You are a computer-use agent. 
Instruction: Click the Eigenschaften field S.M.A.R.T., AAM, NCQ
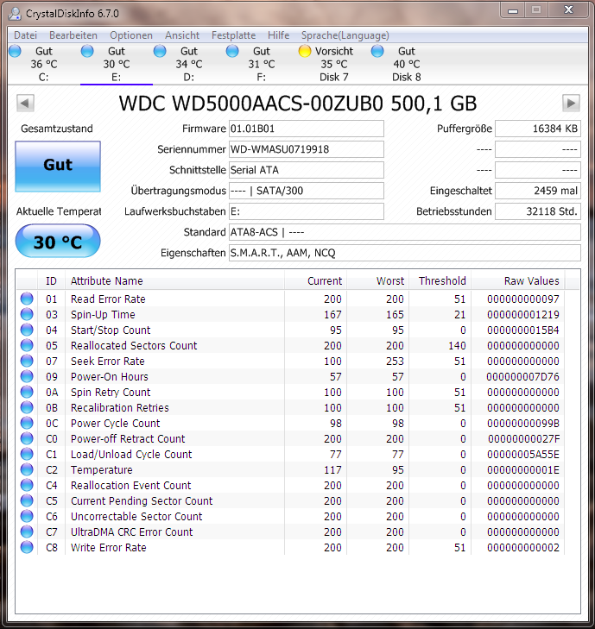pos(405,253)
